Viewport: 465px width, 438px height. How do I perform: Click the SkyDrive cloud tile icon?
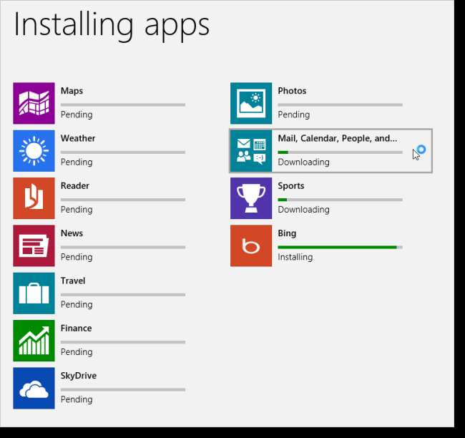(34, 388)
